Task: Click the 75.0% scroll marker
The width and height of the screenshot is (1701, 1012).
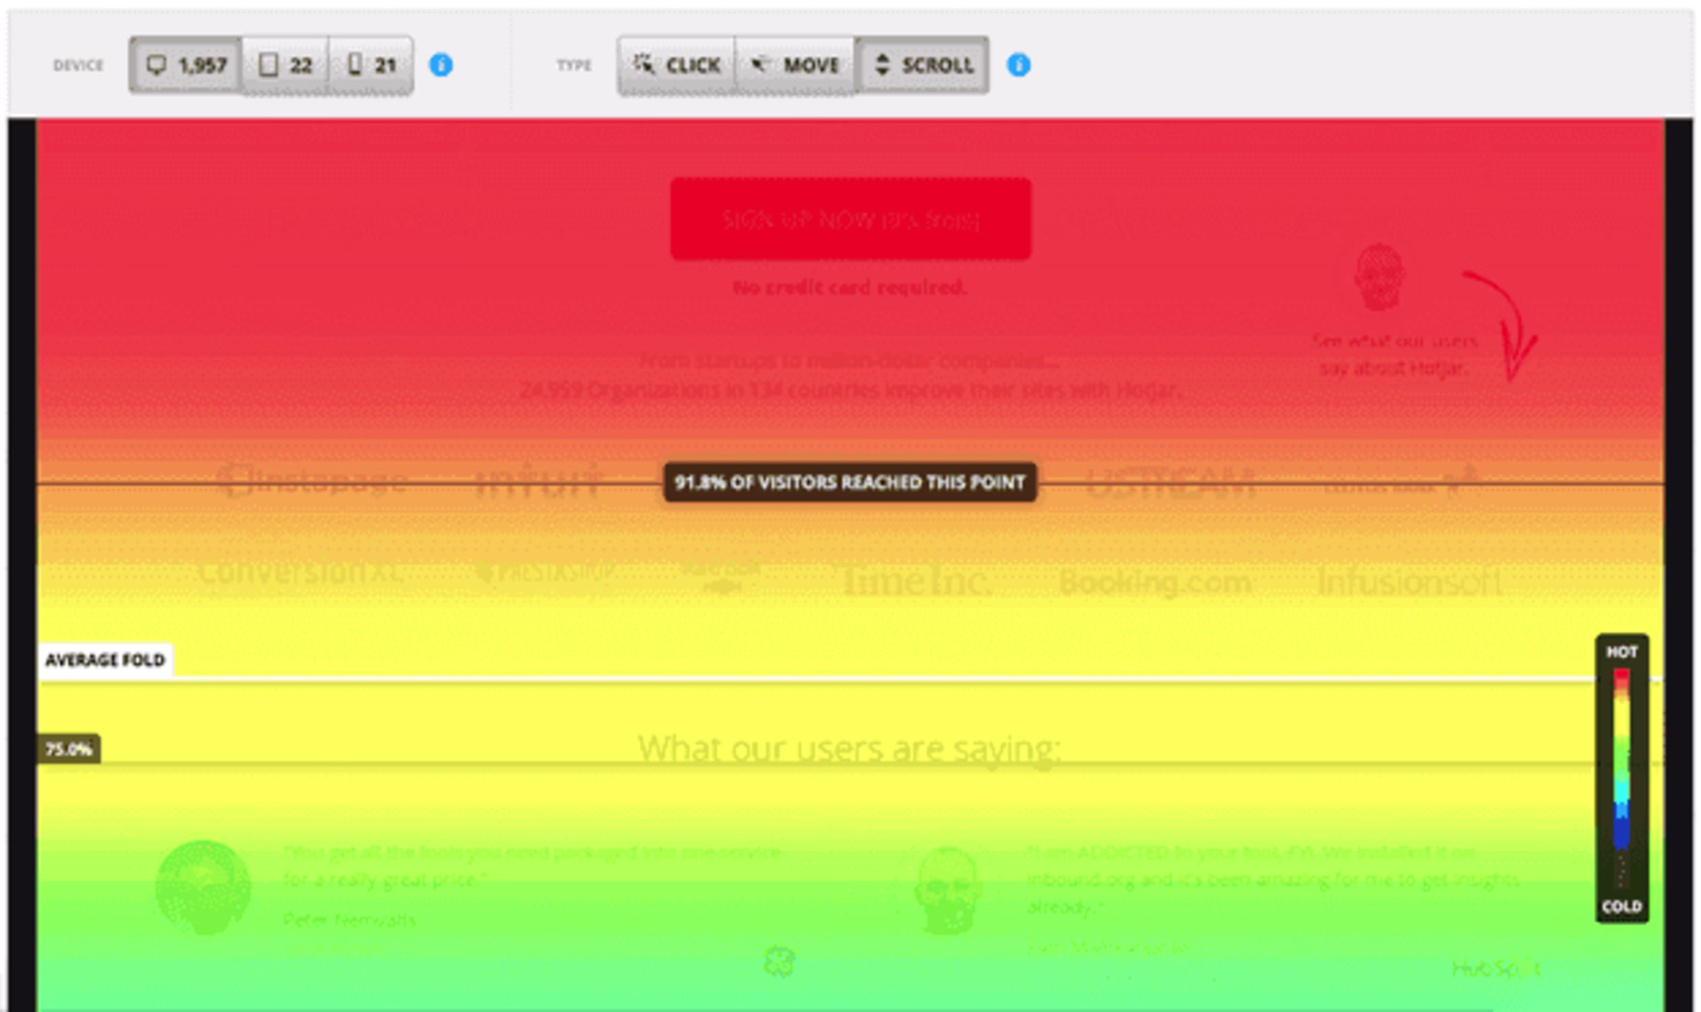Action: pyautogui.click(x=68, y=749)
